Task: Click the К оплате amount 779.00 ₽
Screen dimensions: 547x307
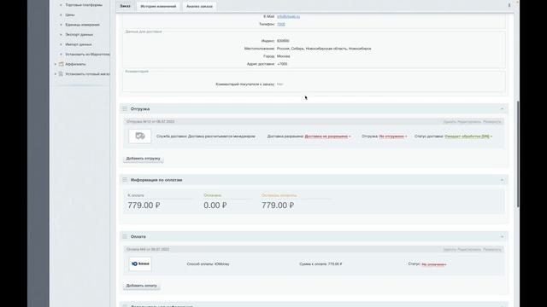Action: pyautogui.click(x=144, y=206)
